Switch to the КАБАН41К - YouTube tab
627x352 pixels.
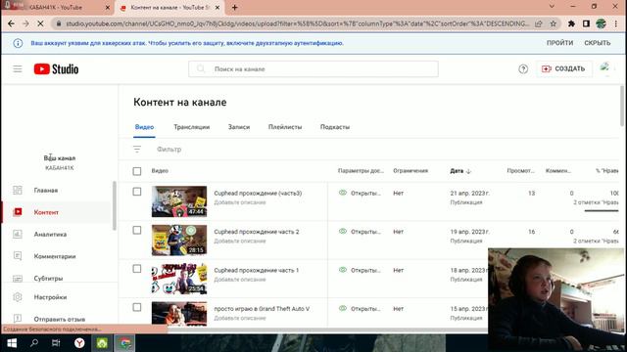(x=56, y=8)
